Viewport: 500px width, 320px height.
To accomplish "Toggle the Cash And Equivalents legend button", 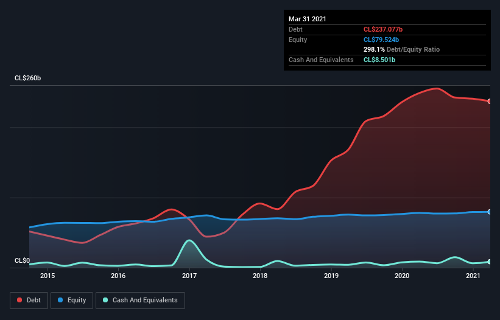I will (x=140, y=301).
